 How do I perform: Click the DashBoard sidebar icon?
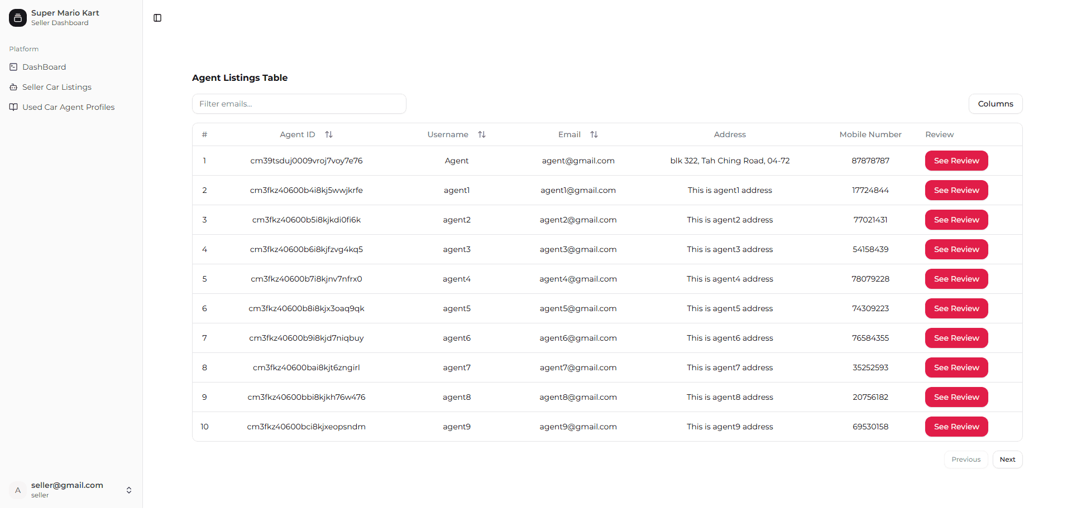click(13, 67)
